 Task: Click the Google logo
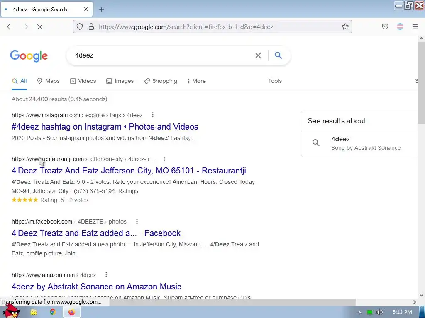point(29,56)
